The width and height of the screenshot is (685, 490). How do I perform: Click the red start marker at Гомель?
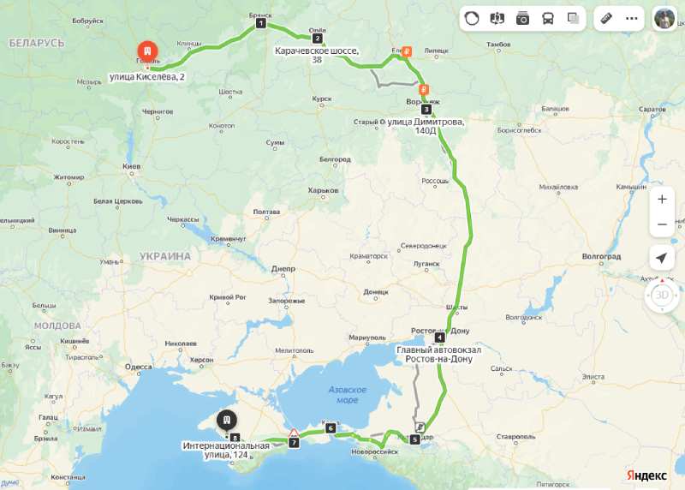[x=147, y=53]
